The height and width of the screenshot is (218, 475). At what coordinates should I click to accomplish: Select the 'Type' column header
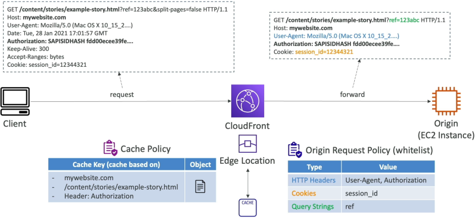[x=315, y=167]
